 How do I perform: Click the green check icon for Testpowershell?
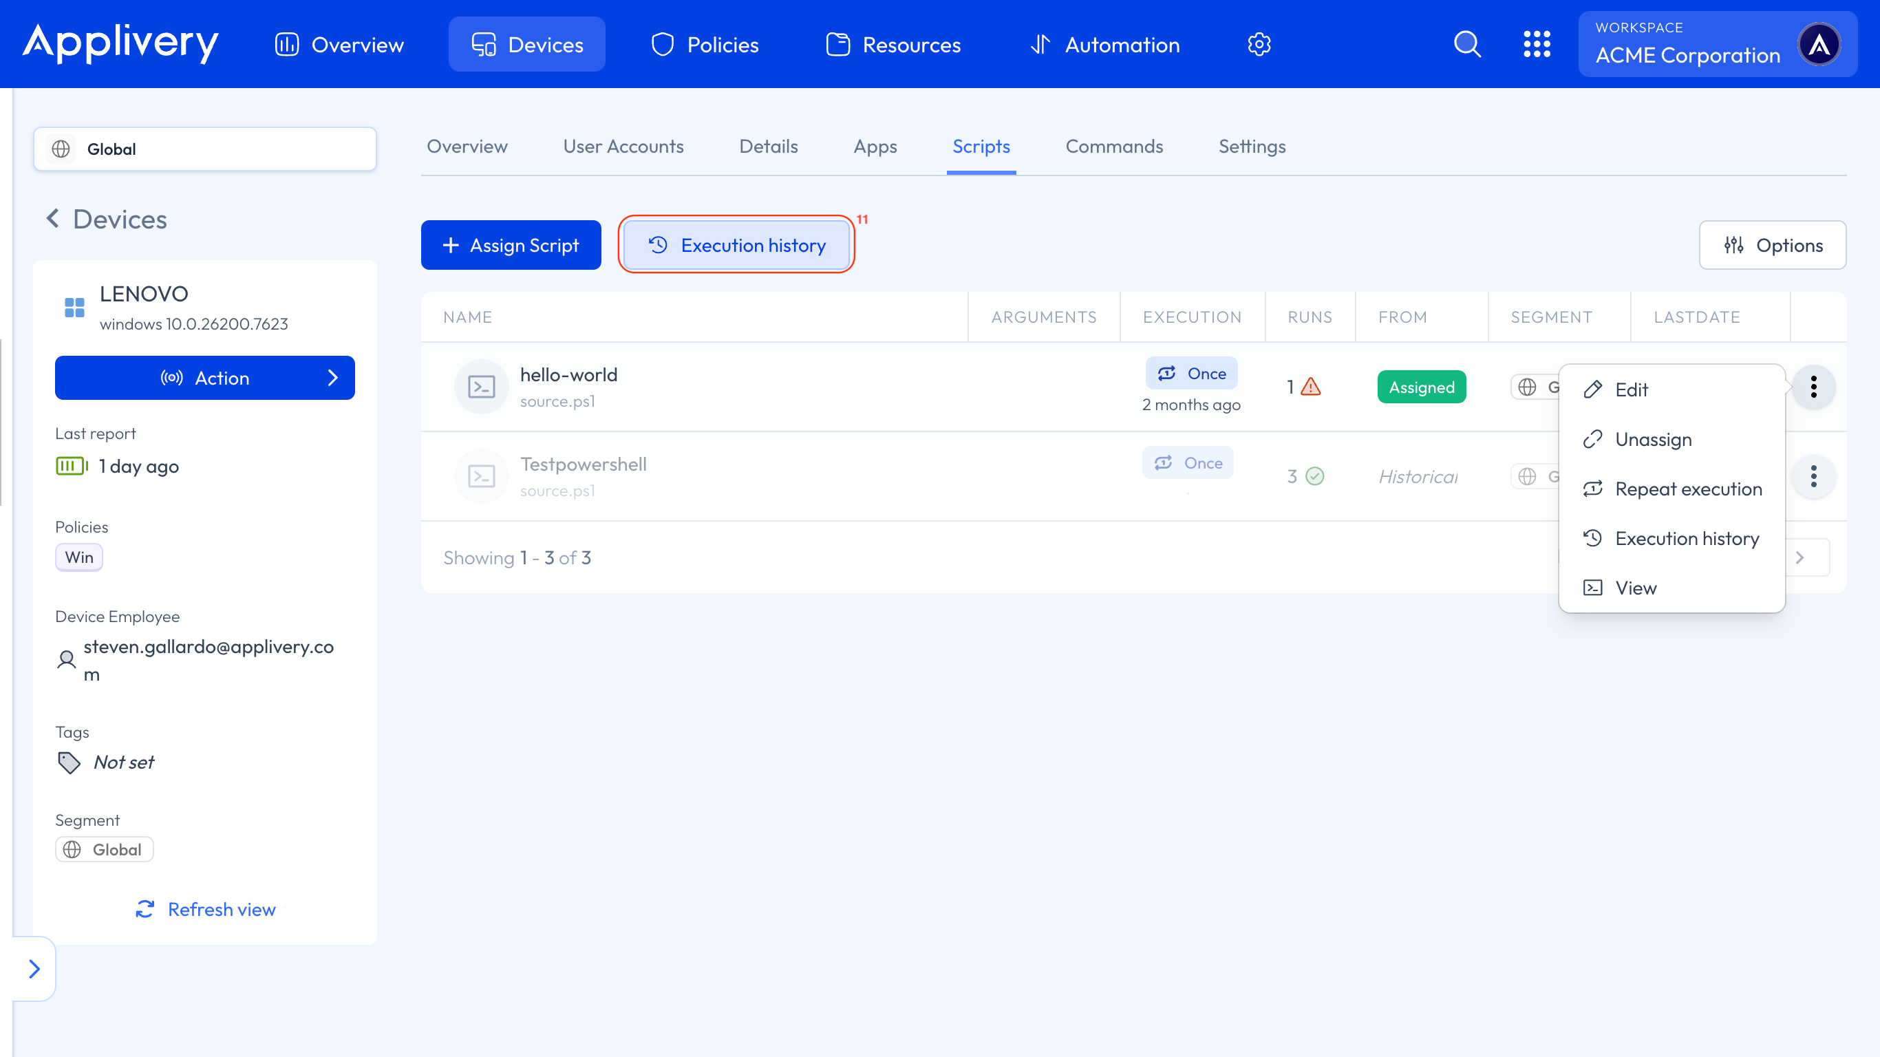[1314, 477]
